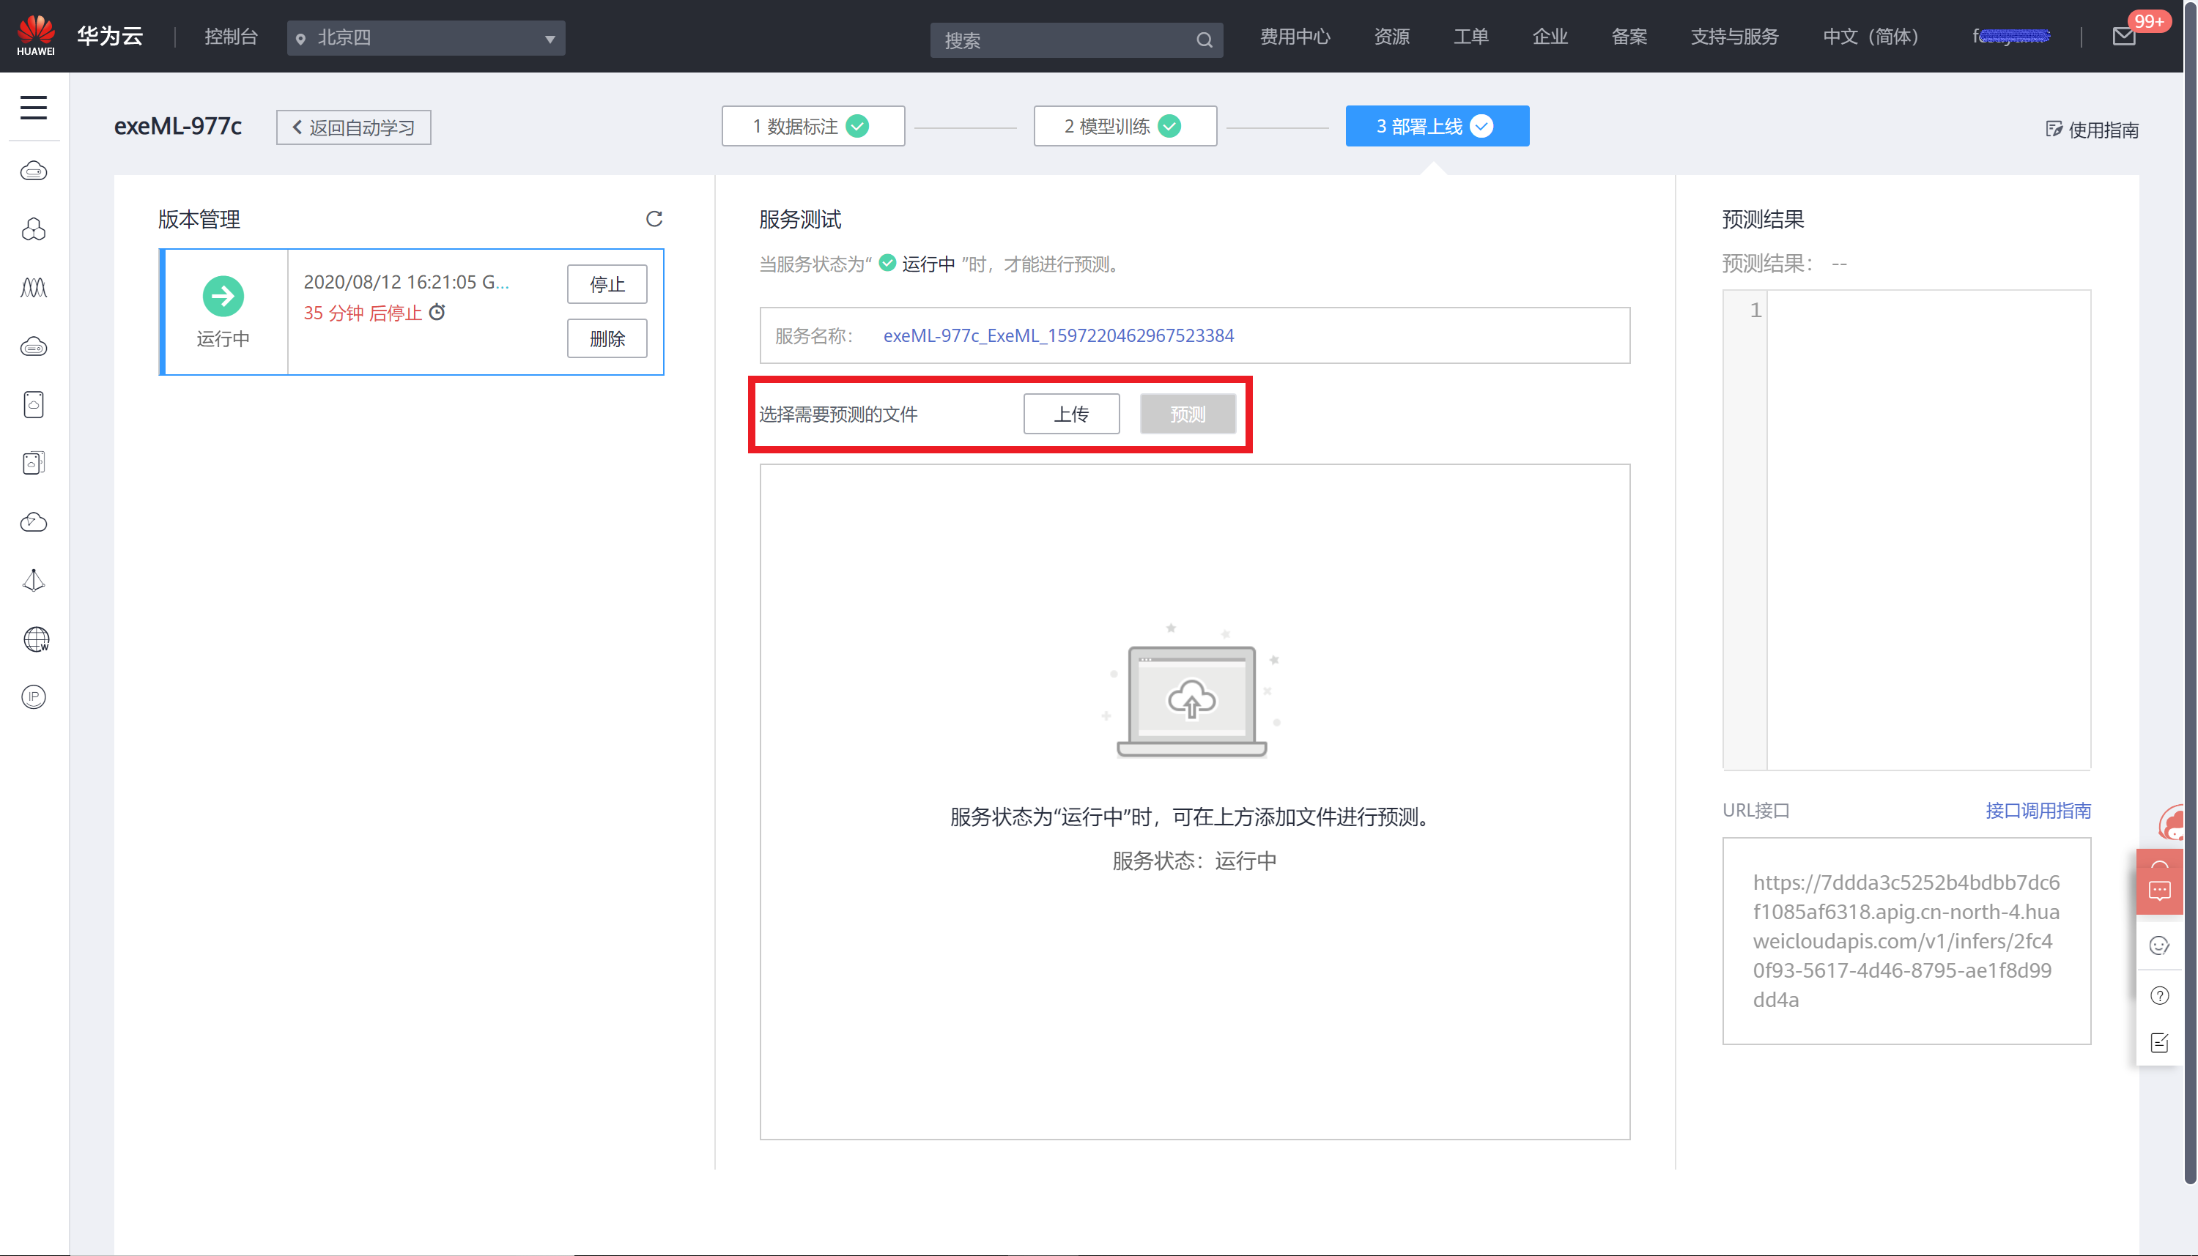Click the question mark help icon
The height and width of the screenshot is (1256, 2198).
(2159, 995)
